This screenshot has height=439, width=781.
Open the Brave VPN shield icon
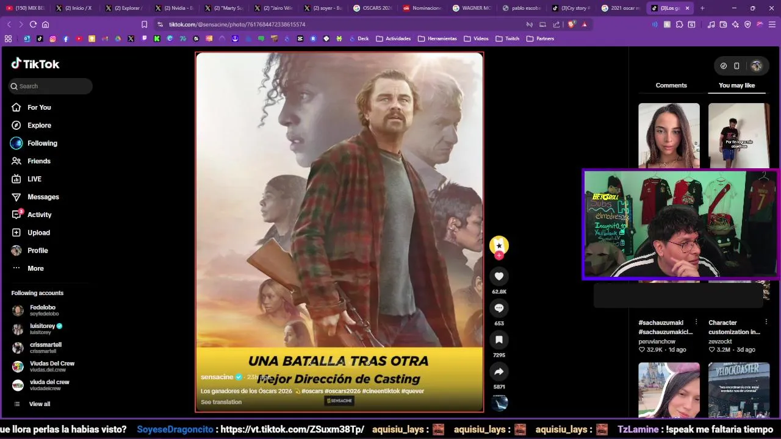747,24
